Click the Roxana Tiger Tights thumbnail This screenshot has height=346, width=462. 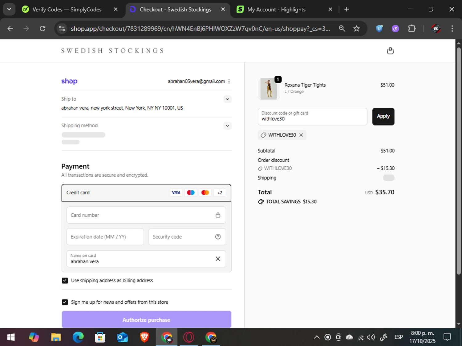(x=269, y=89)
